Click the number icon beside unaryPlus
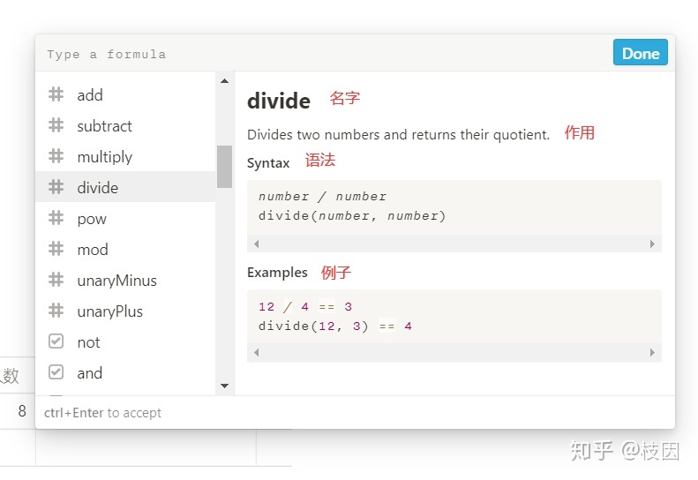The image size is (698, 480). (56, 311)
